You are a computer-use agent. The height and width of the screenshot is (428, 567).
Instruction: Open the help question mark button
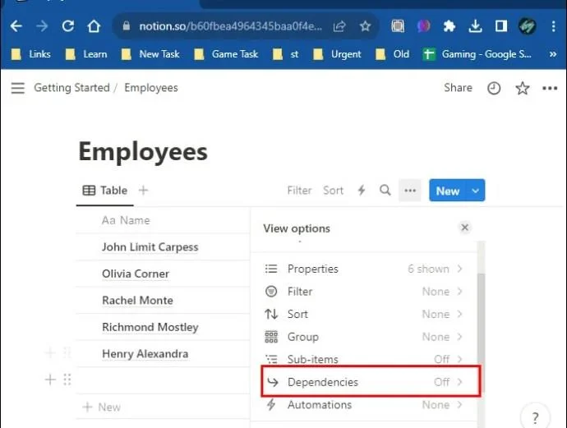(x=535, y=417)
